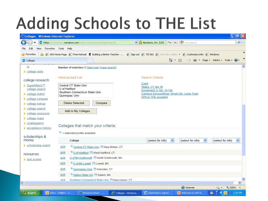Click pick link for U of MA Dartmouth
268x201 pixels.
pyautogui.click(x=63, y=158)
